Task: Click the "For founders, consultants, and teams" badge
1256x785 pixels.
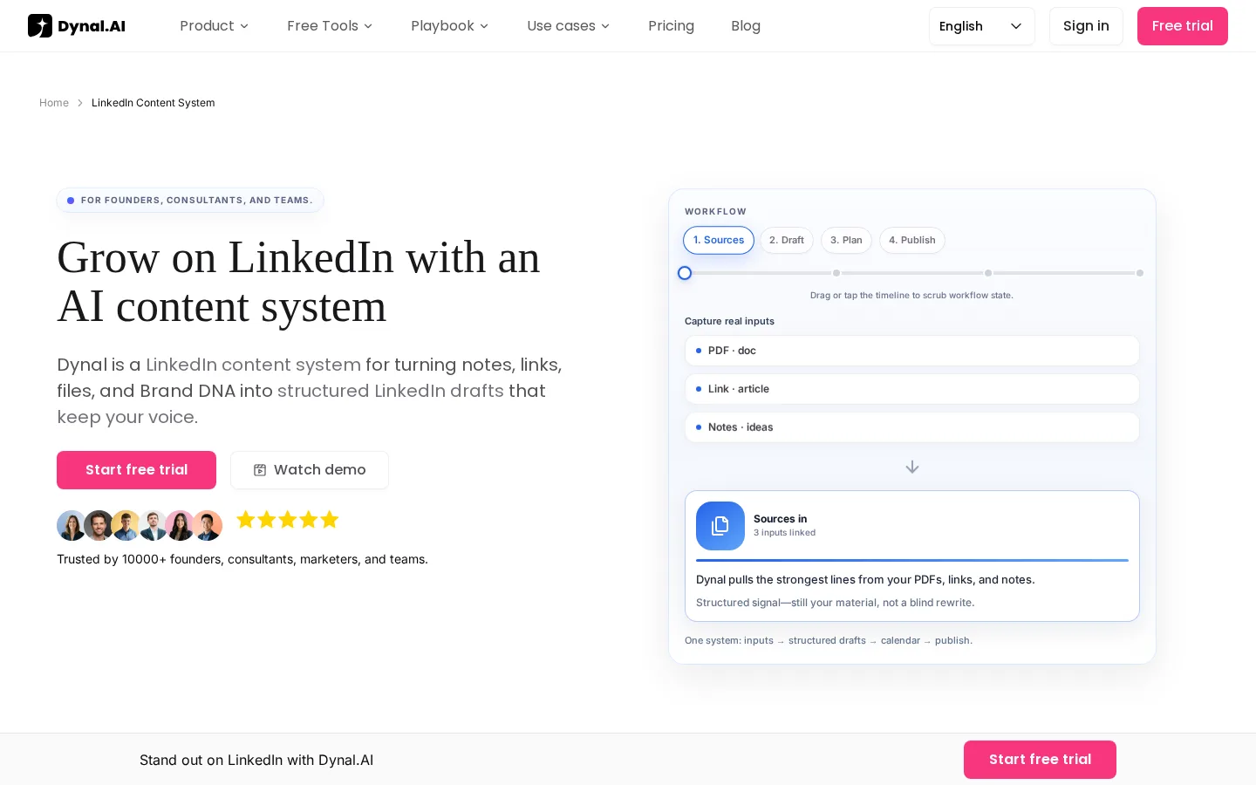Action: pyautogui.click(x=190, y=201)
